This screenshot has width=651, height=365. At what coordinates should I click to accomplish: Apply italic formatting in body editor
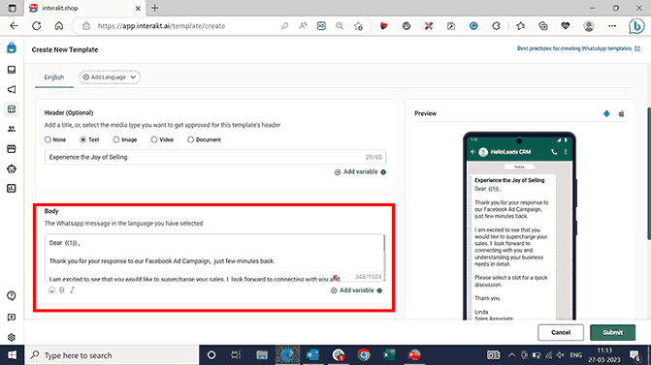(72, 290)
